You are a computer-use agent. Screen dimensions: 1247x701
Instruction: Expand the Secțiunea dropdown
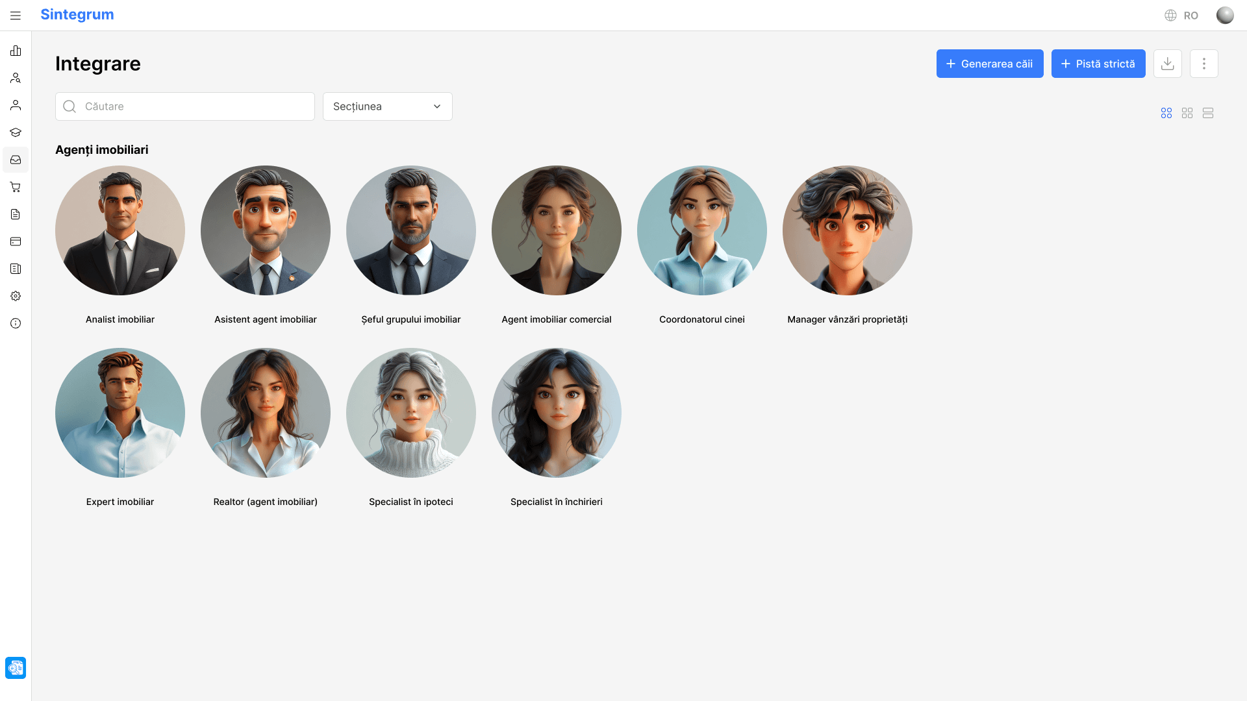tap(387, 106)
